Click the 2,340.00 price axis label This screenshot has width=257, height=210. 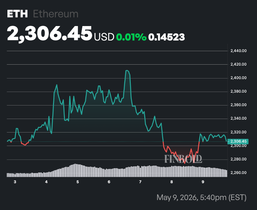coord(238,118)
